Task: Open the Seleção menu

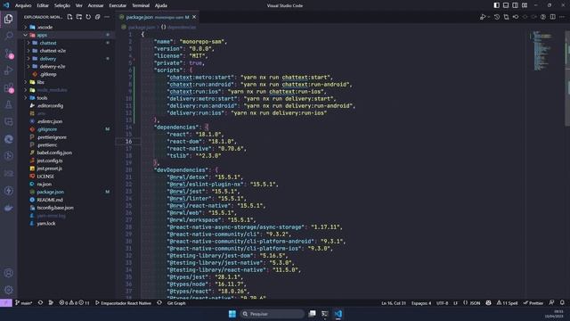Action: click(62, 5)
